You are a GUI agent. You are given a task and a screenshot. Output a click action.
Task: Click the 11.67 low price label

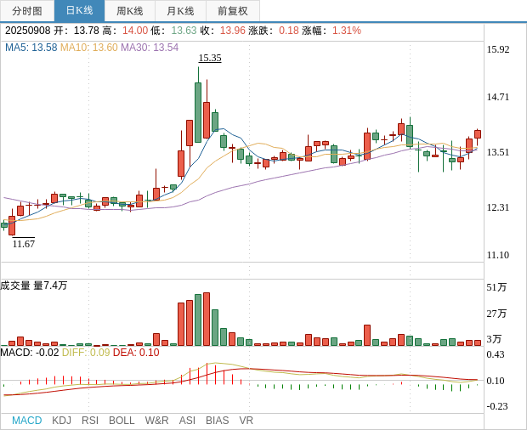click(24, 244)
